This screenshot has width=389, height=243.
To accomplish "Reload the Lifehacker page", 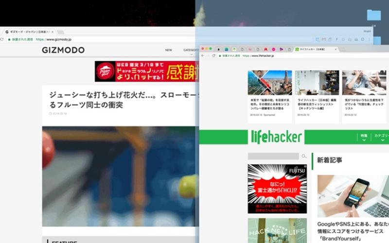I will [213, 56].
